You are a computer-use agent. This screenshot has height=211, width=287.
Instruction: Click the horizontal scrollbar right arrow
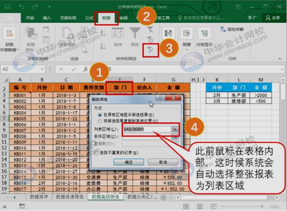pos(277,198)
